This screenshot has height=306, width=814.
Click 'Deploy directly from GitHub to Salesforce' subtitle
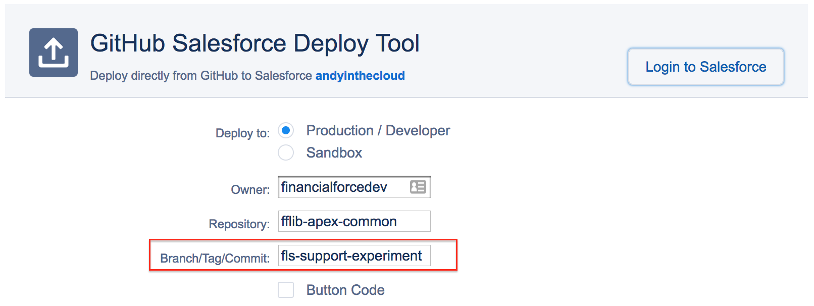tap(201, 76)
